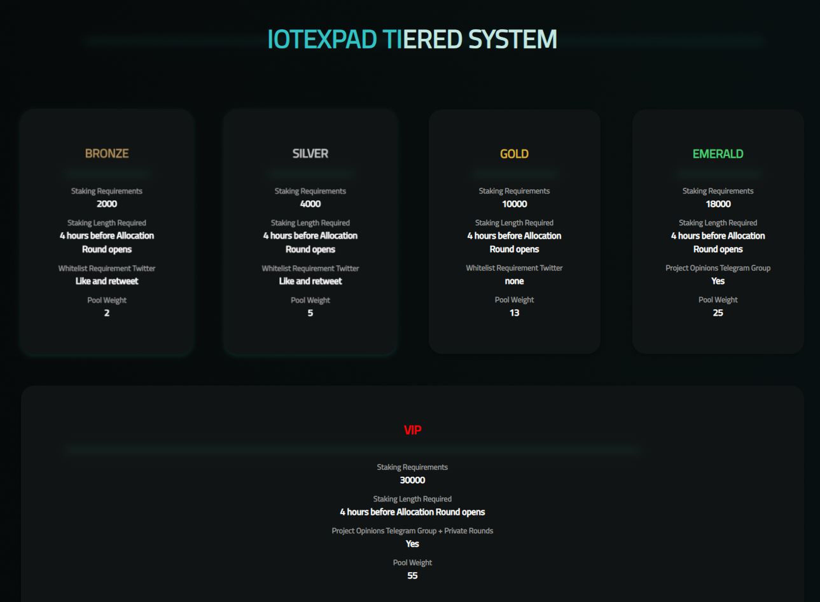Click Gold 'Staking Length Required' label

(x=514, y=223)
